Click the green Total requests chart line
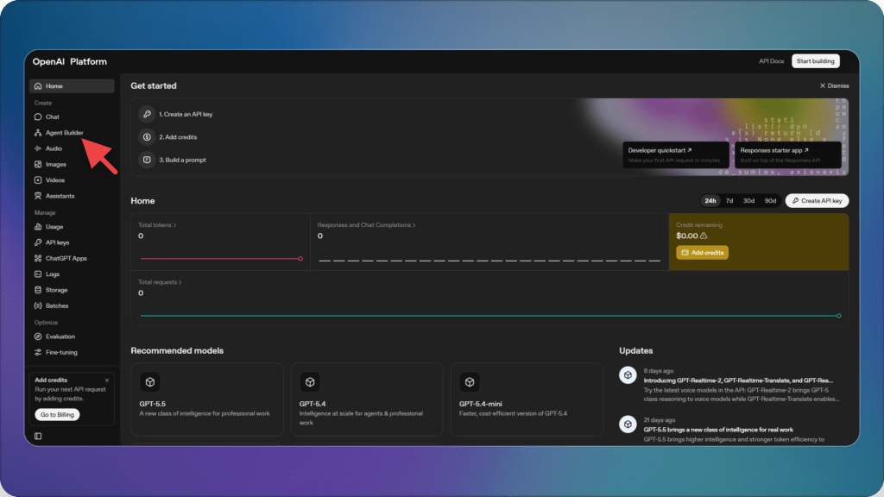This screenshot has width=884, height=497. point(490,316)
